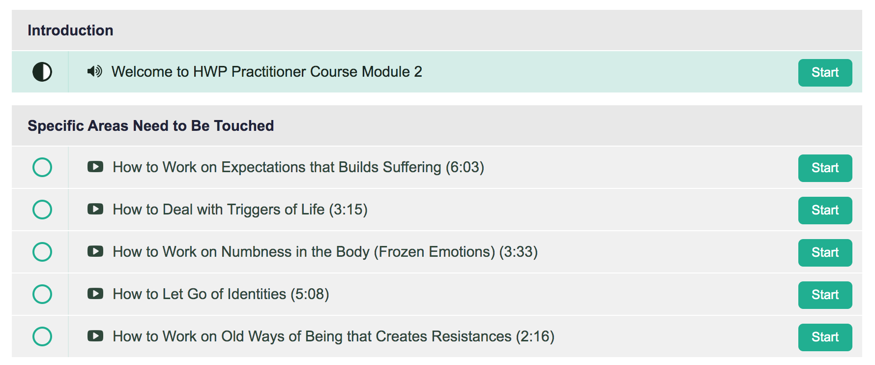Start the Numbness in the Body video
Image resolution: width=875 pixels, height=365 pixels.
[825, 253]
